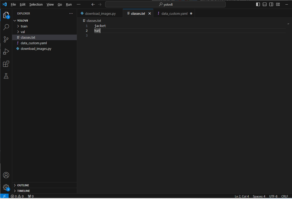
Task: Open the Search view icon
Action: [6, 27]
